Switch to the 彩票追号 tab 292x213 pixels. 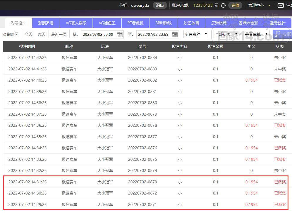point(46,23)
